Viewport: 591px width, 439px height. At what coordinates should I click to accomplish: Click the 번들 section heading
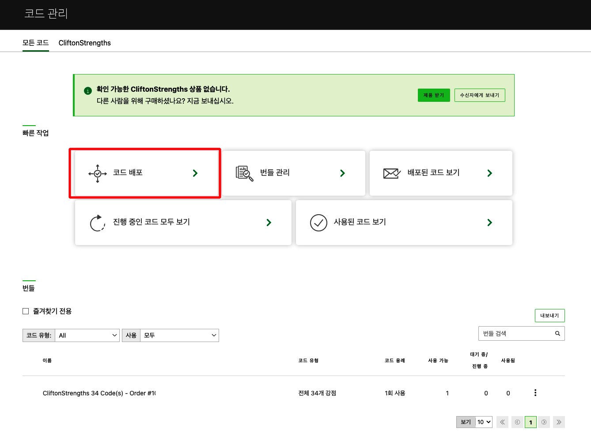(29, 288)
